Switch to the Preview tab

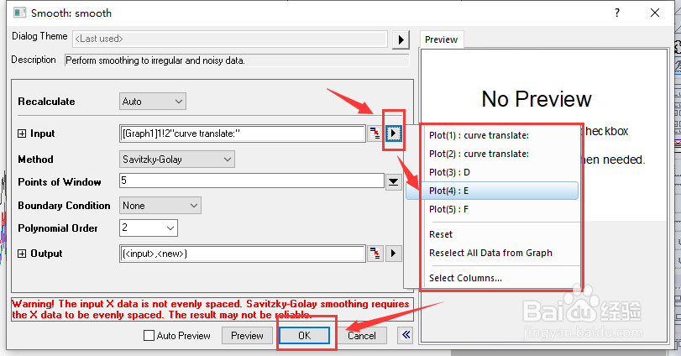point(441,39)
